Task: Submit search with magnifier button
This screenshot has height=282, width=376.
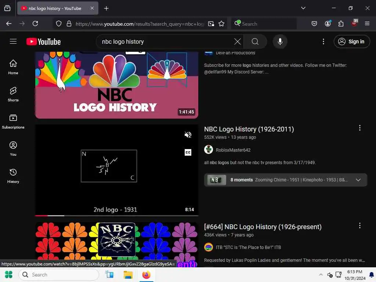Action: tap(255, 41)
